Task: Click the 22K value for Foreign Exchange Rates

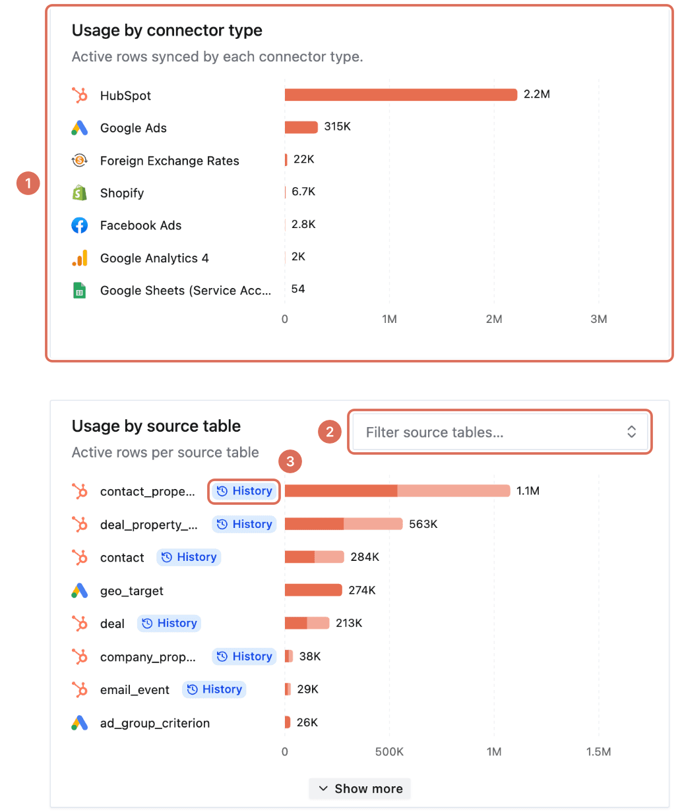Action: (x=304, y=159)
